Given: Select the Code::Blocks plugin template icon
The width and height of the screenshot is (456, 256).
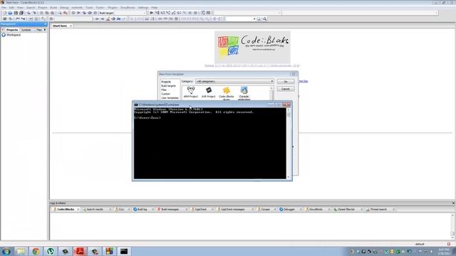Looking at the screenshot, I should click(227, 93).
